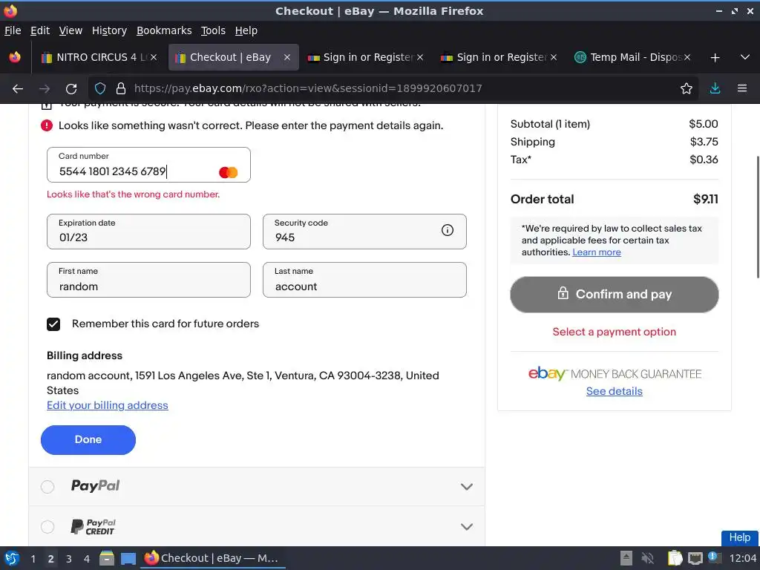The height and width of the screenshot is (570, 760).
Task: Switch to the first Sign in or Register tab
Action: 366,57
